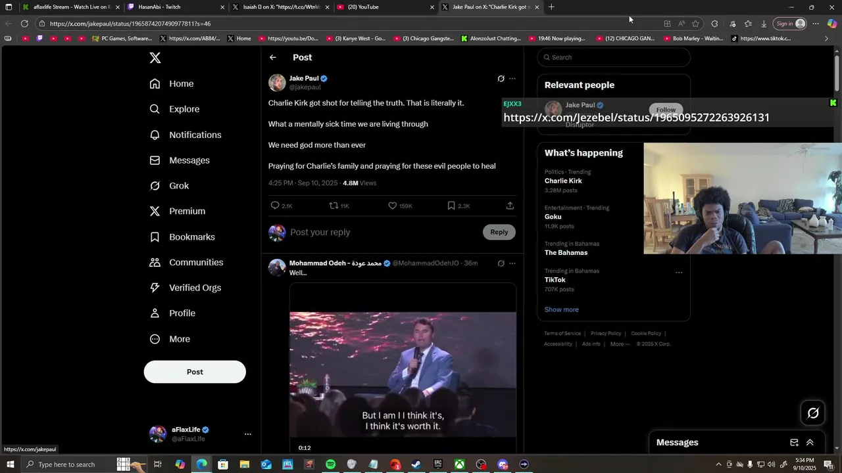The height and width of the screenshot is (473, 842).
Task: Open Messages in the X sidebar
Action: pos(180,160)
